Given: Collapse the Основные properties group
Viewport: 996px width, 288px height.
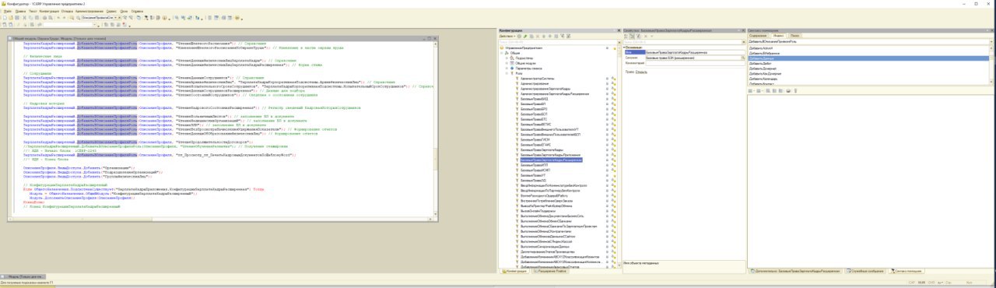Looking at the screenshot, I should click(624, 47).
